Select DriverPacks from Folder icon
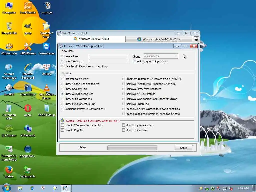Screen dimensions: 256x192 click(x=9, y=153)
